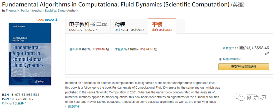Click the 南流坊 watermark text
This screenshot has width=275, height=109.
(x=256, y=97)
